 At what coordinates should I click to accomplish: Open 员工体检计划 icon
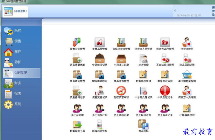[100, 109]
